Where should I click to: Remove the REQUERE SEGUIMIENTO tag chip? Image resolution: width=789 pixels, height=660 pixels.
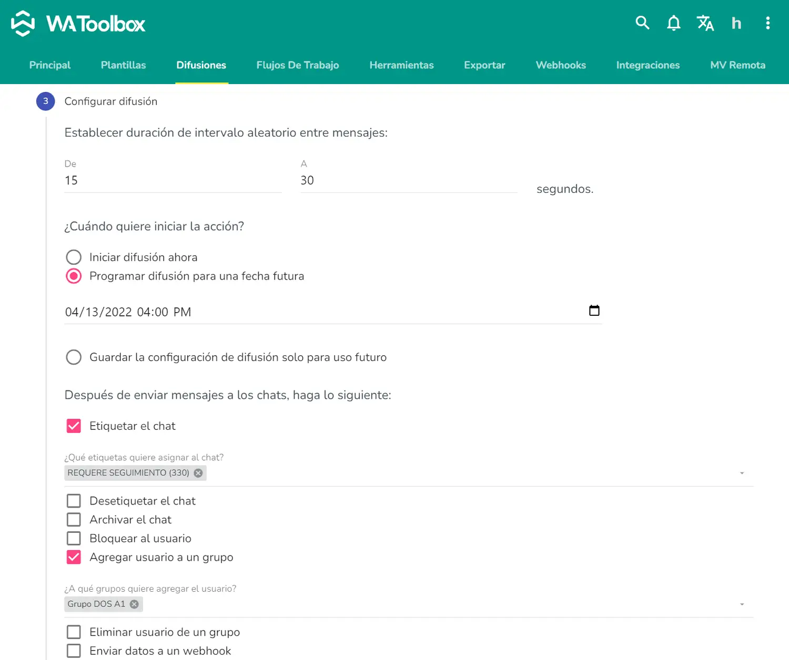198,473
